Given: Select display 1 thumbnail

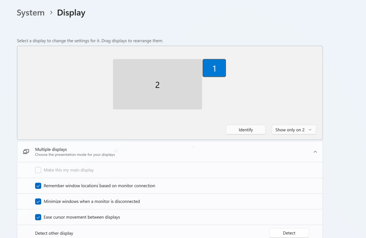Looking at the screenshot, I should coord(214,68).
